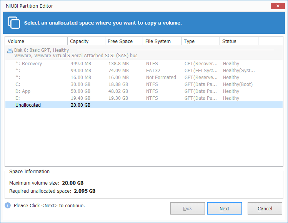Sort by the Volume column header
The image size is (288, 223).
36,41
